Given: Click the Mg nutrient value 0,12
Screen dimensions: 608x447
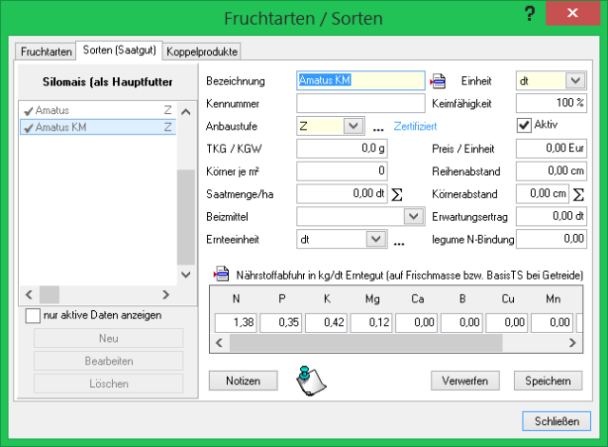Looking at the screenshot, I should pyautogui.click(x=371, y=322).
